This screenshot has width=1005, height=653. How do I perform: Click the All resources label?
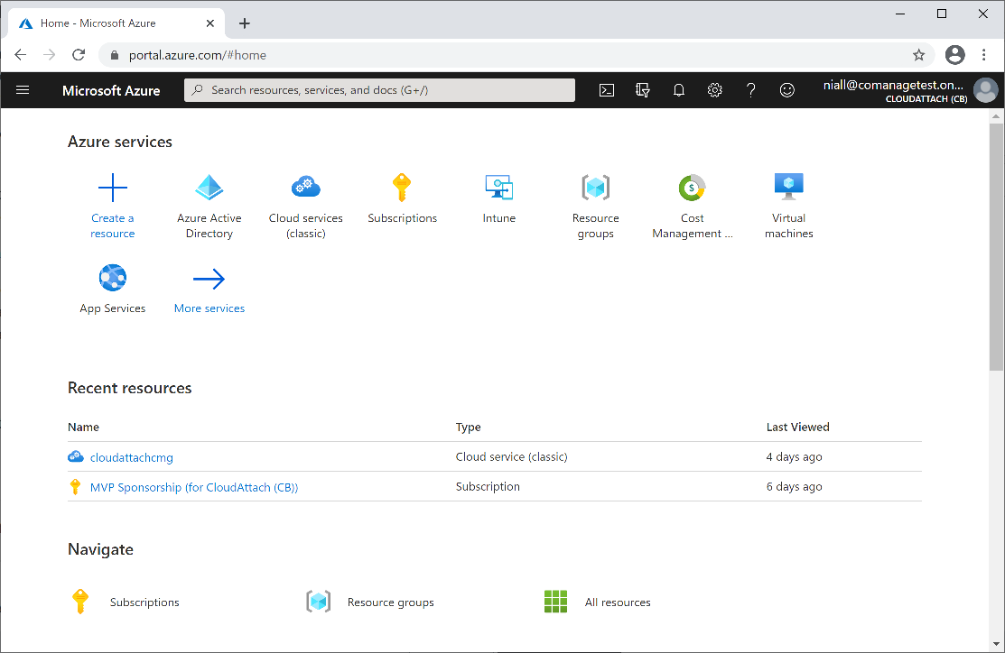coord(618,602)
